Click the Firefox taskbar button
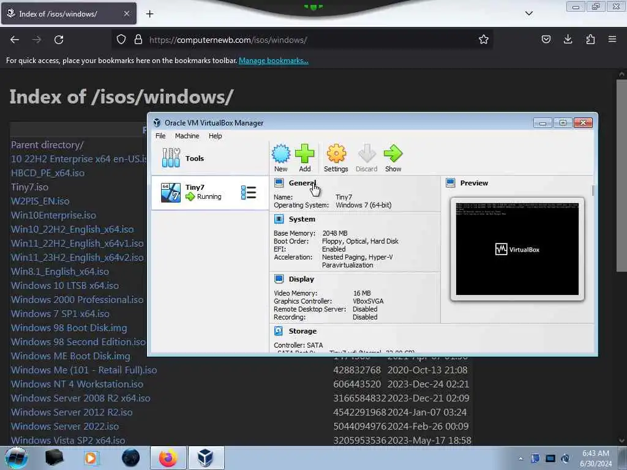Screen dimensions: 627x470 pyautogui.click(x=168, y=458)
